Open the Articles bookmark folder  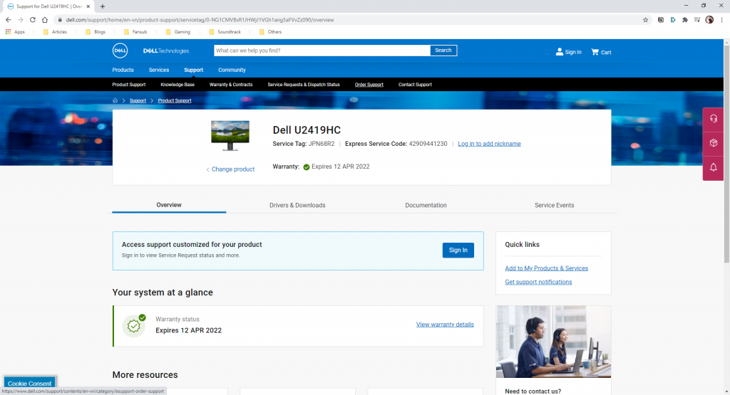coord(55,32)
